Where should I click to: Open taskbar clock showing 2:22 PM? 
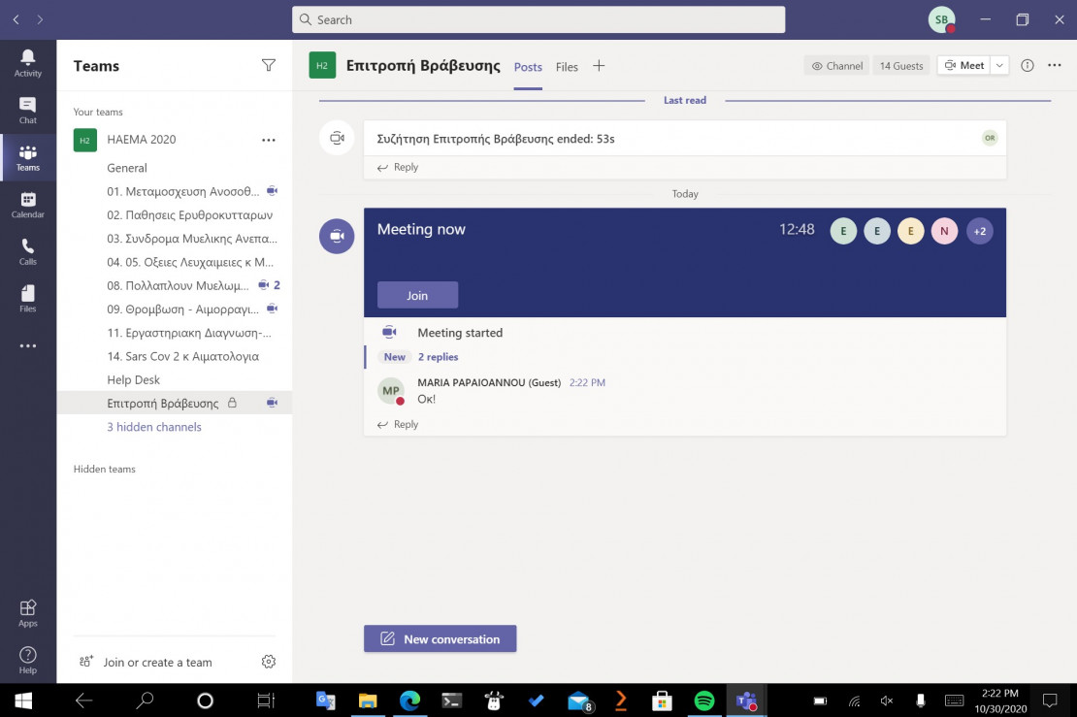1000,701
